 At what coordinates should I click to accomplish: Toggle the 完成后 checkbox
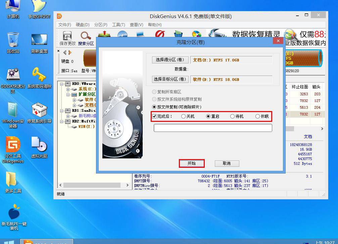pyautogui.click(x=154, y=116)
